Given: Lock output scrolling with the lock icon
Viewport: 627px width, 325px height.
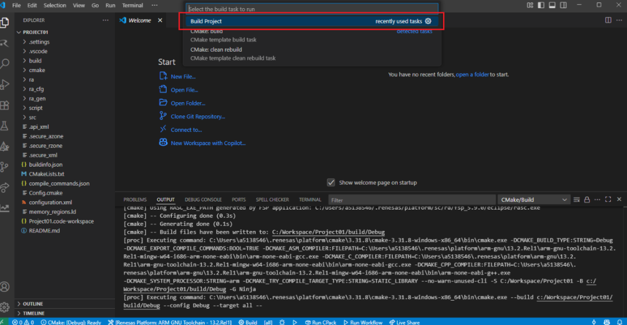Looking at the screenshot, I should pos(588,200).
